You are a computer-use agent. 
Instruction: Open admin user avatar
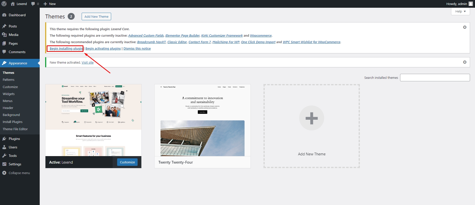point(471,4)
